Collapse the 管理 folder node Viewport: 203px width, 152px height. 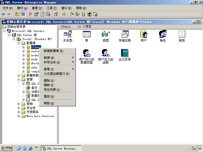[x=19, y=80]
